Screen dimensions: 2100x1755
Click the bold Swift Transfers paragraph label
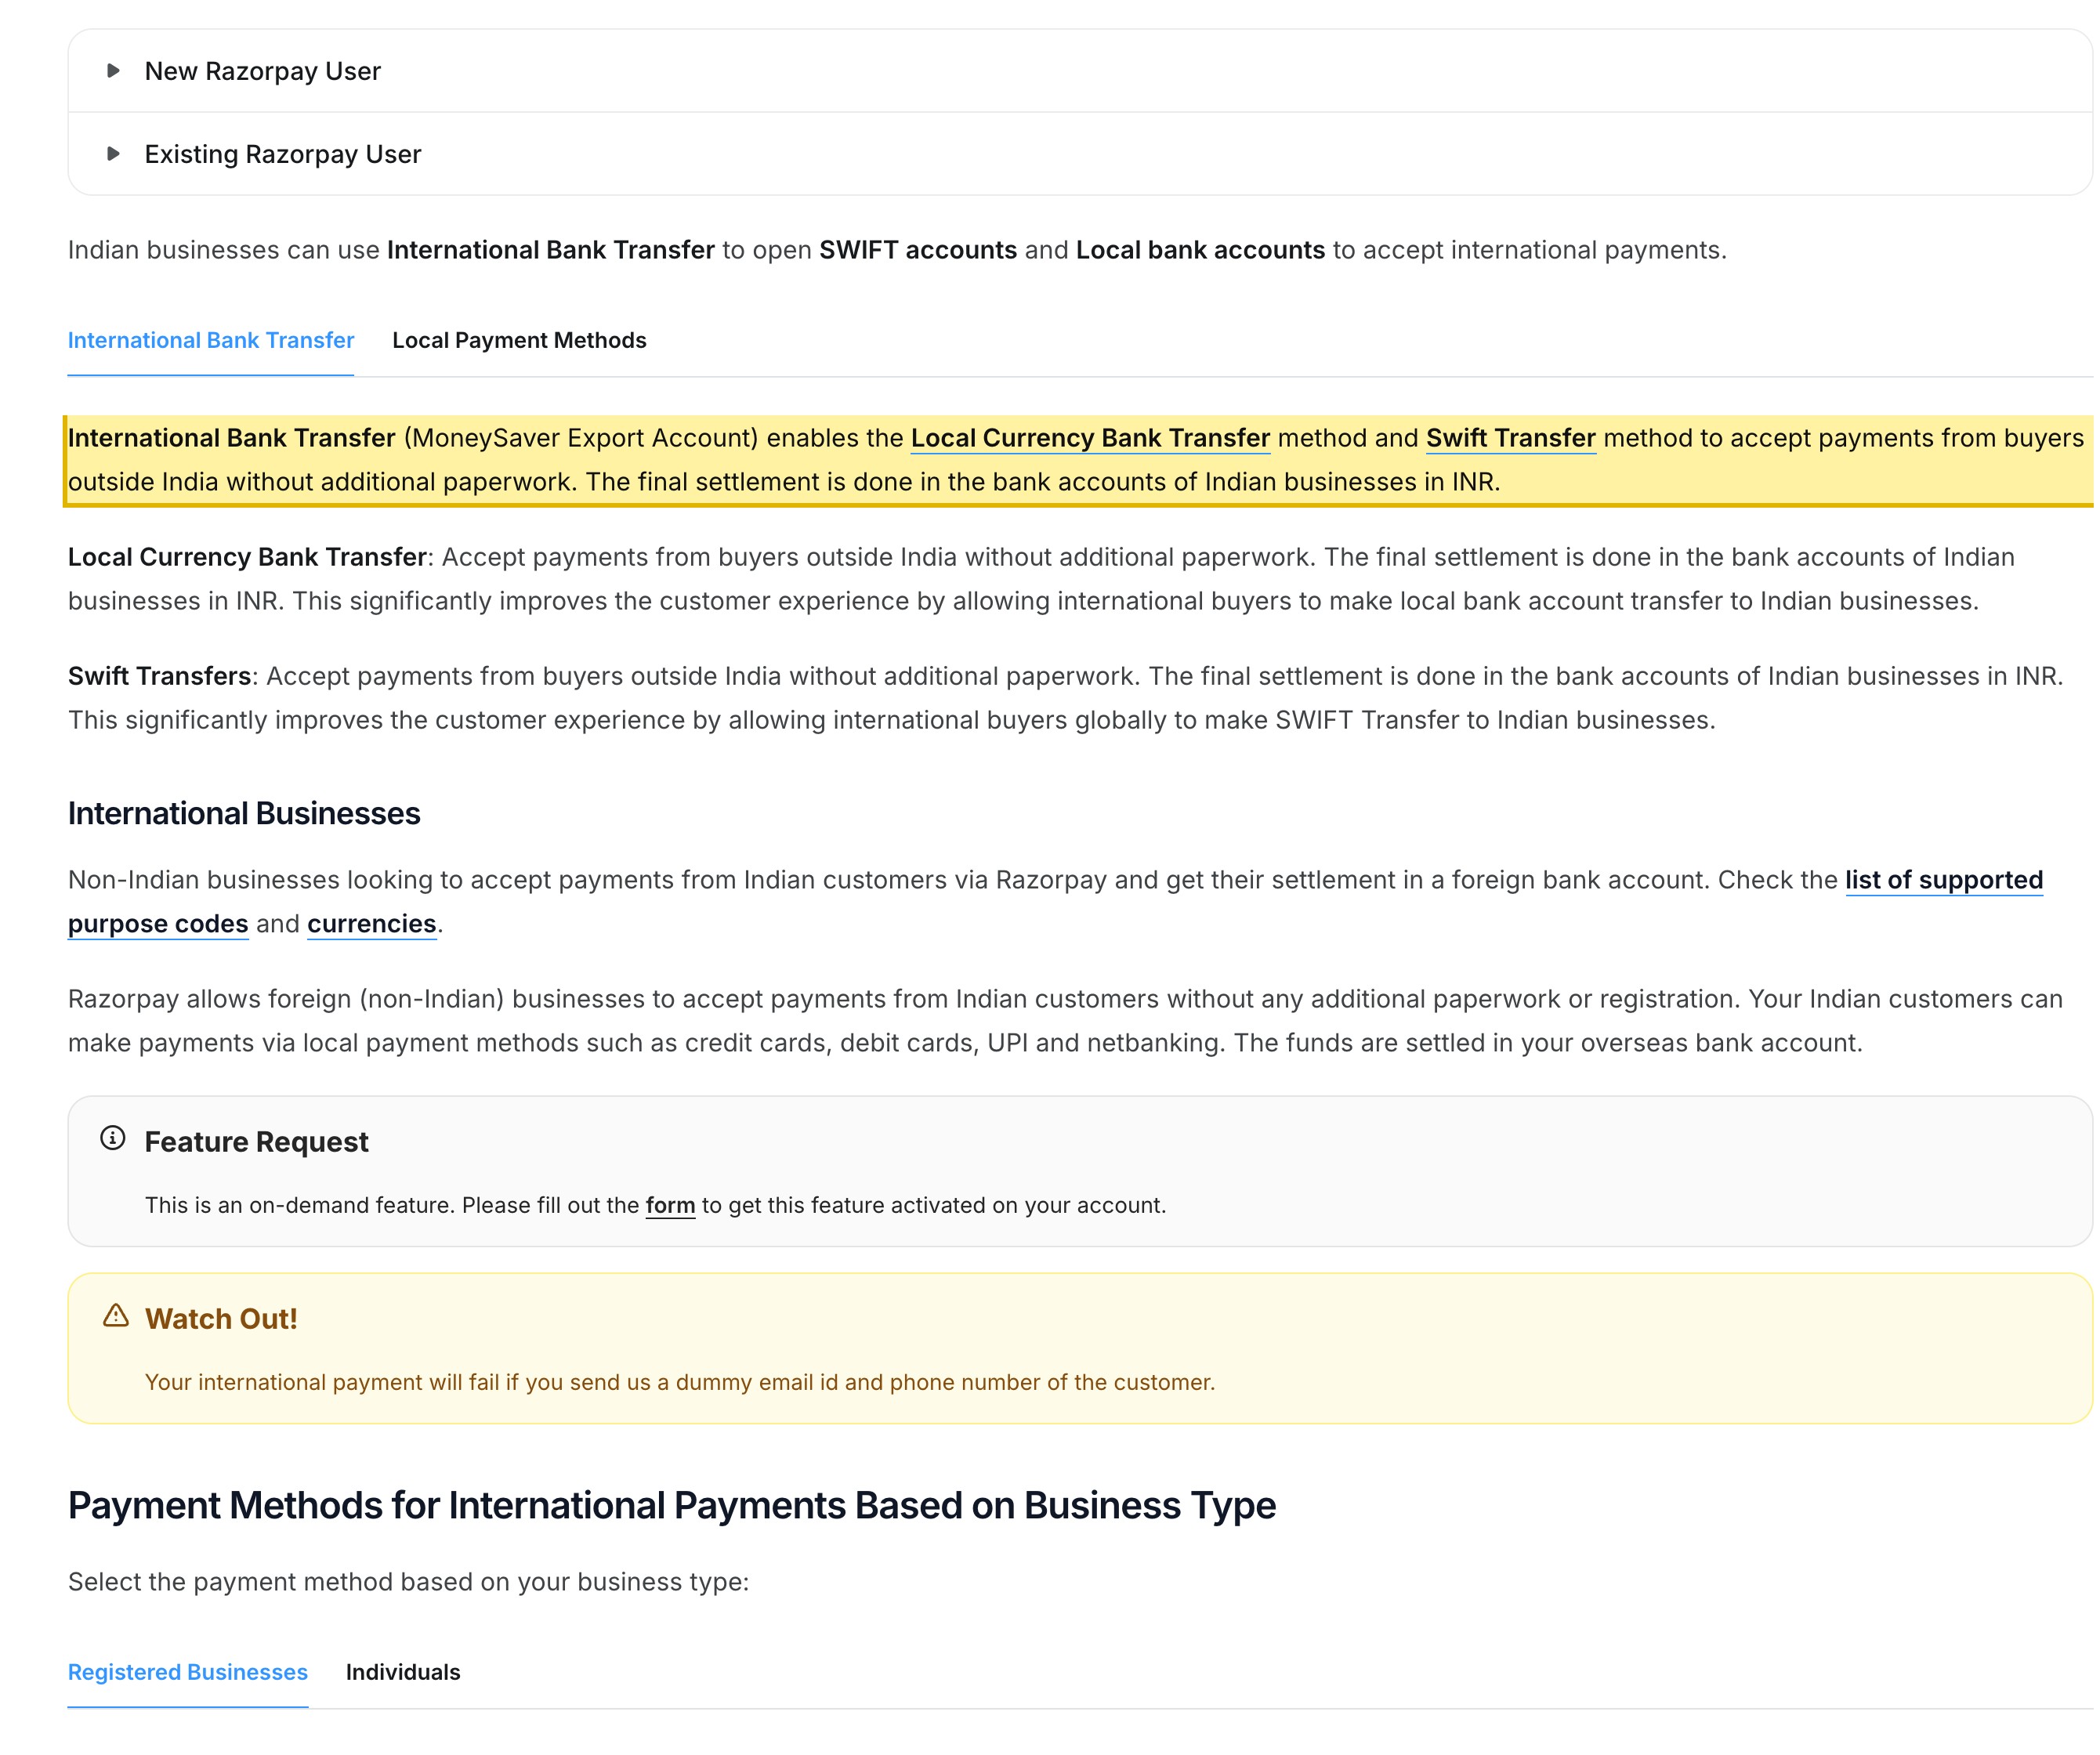(159, 676)
